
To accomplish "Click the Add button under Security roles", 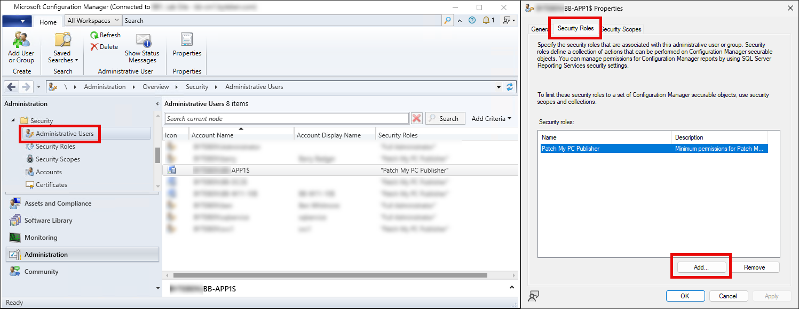I will (701, 266).
